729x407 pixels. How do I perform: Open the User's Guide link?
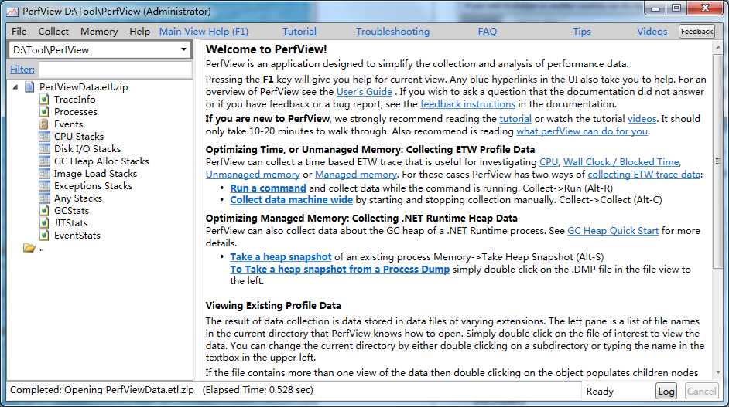(364, 92)
